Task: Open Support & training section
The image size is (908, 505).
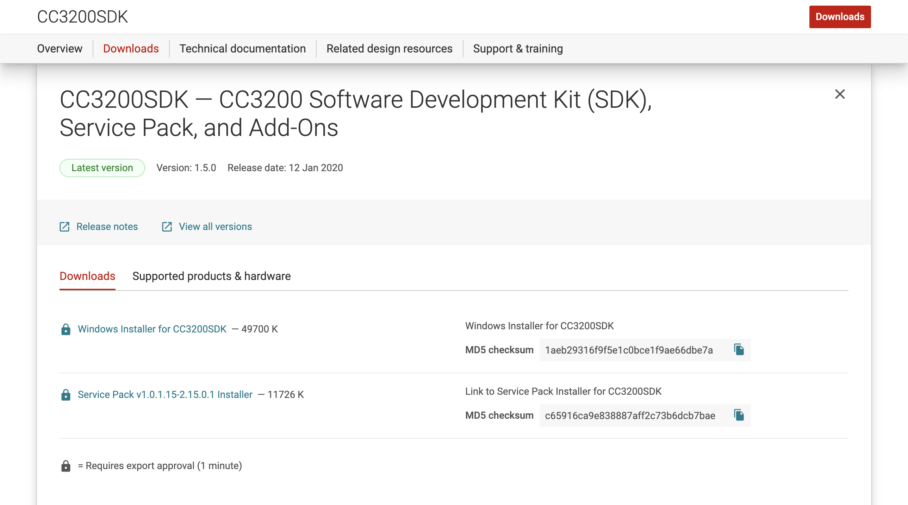Action: pos(517,49)
